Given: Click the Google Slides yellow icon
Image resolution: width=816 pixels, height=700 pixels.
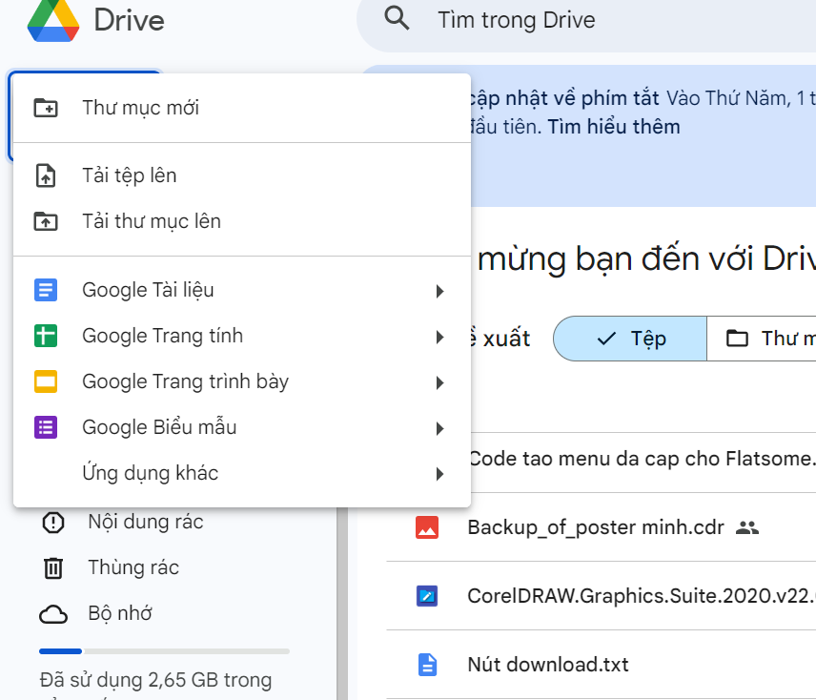Looking at the screenshot, I should 46,381.
